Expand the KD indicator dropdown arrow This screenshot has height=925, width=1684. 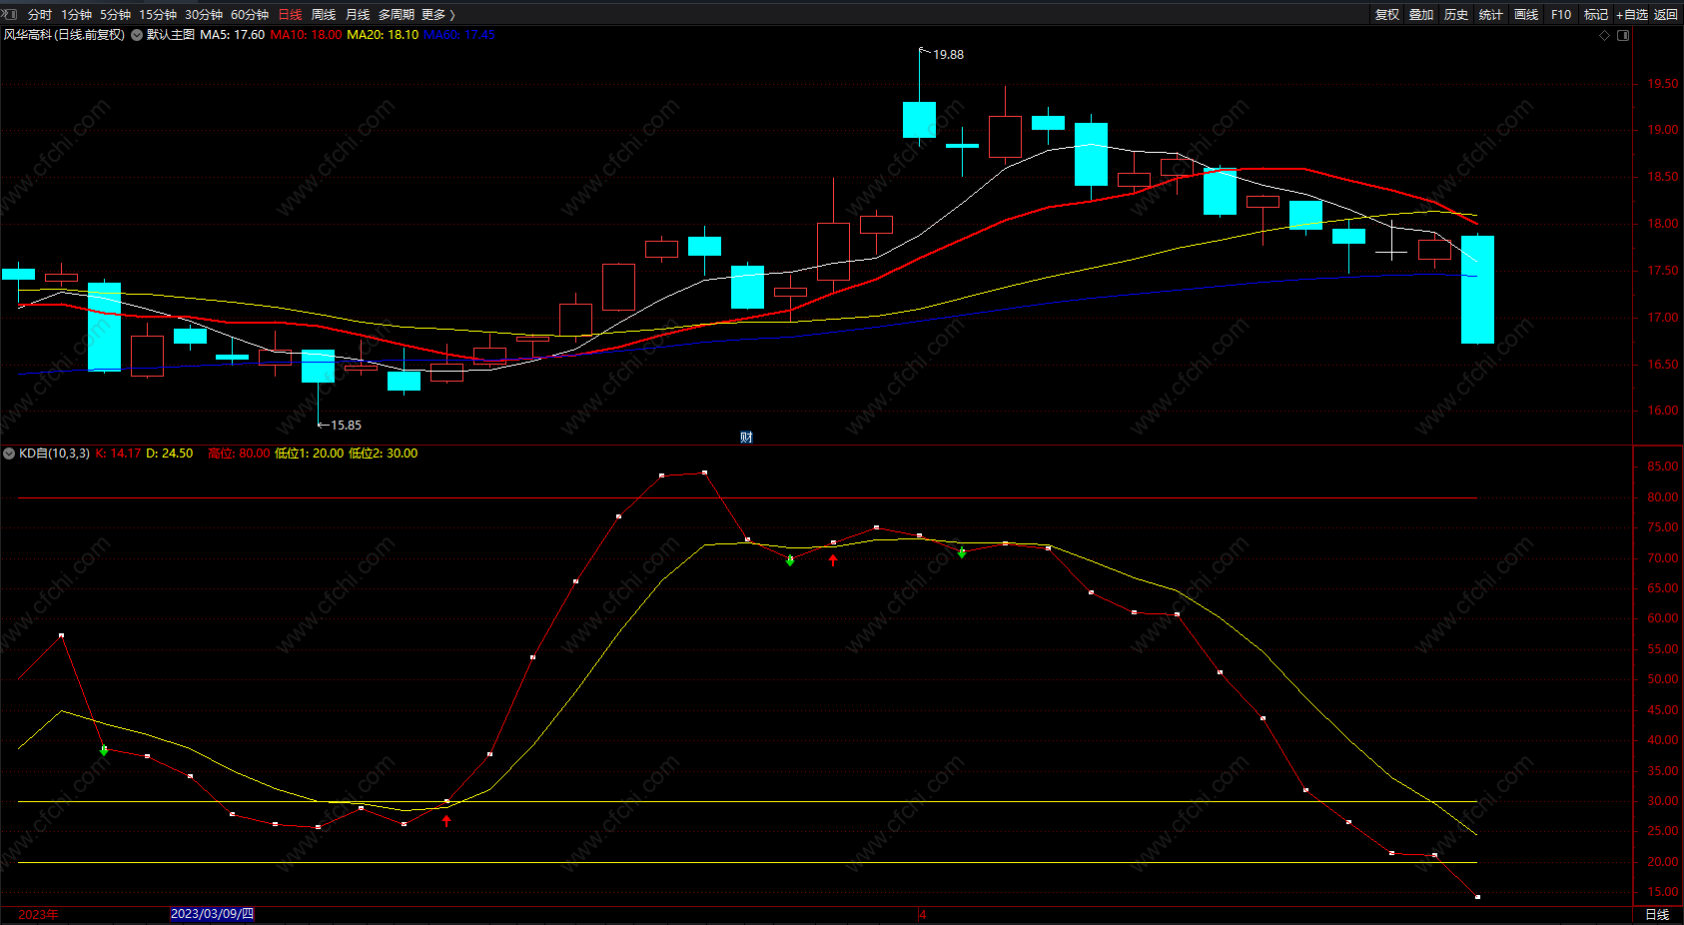pyautogui.click(x=9, y=454)
